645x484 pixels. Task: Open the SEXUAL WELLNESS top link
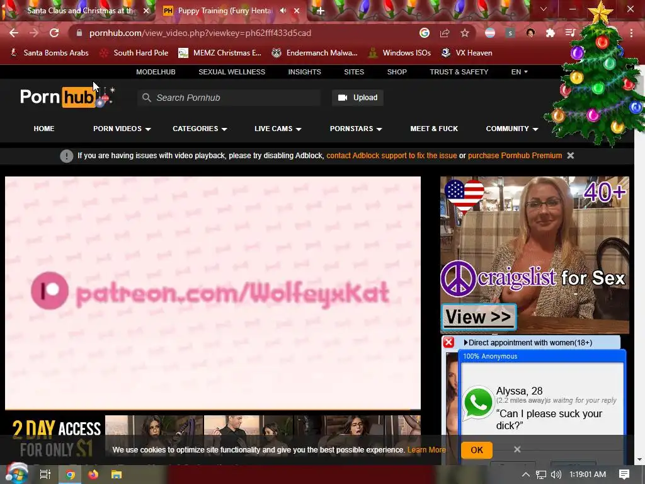(x=232, y=72)
